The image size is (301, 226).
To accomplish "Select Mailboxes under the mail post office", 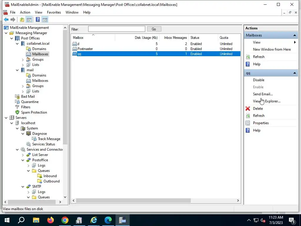I will tap(40, 81).
